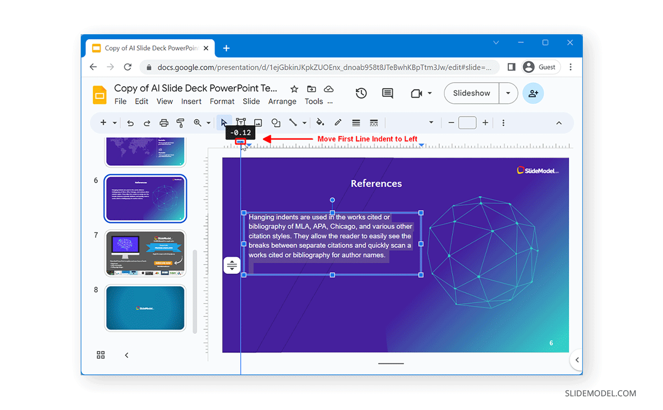
Task: Expand the meeting options dropdown
Action: (430, 94)
